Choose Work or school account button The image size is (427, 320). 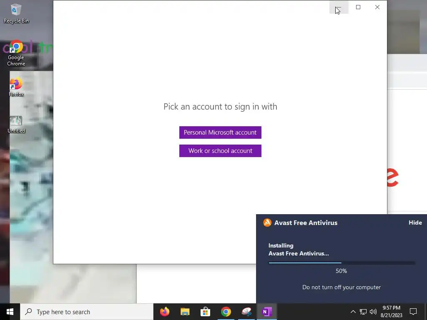[220, 151]
